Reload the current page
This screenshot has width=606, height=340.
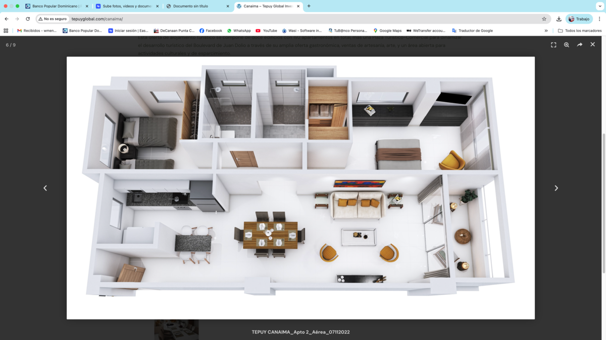click(x=28, y=19)
